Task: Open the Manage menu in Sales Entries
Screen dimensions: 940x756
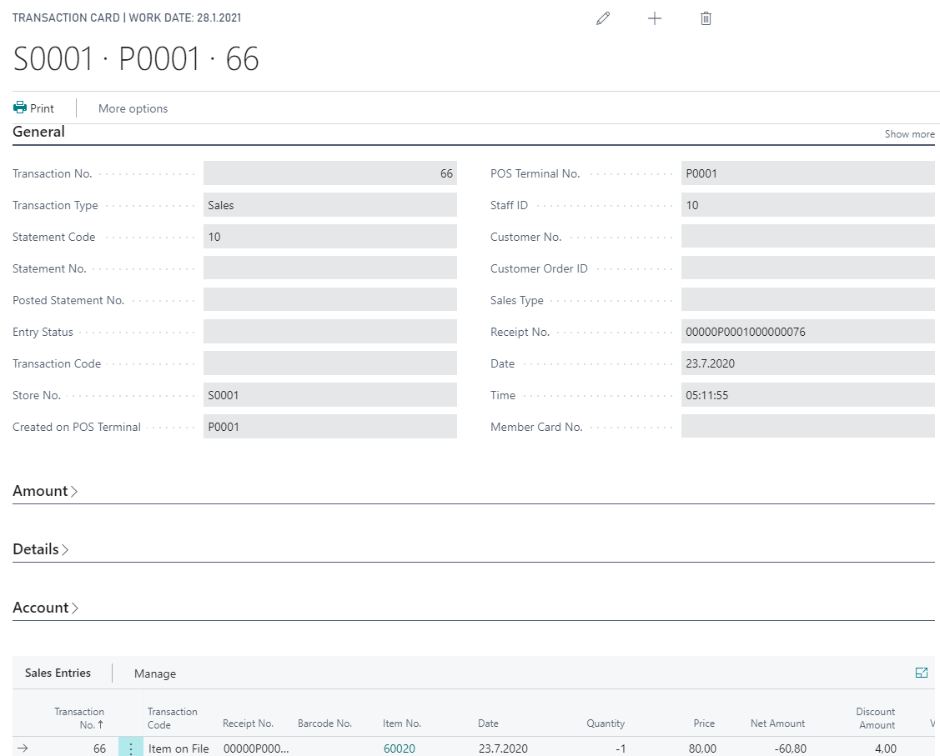Action: tap(155, 673)
